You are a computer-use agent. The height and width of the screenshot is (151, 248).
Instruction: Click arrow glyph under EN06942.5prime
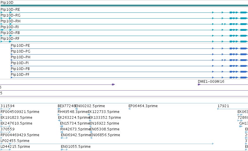click(64, 138)
